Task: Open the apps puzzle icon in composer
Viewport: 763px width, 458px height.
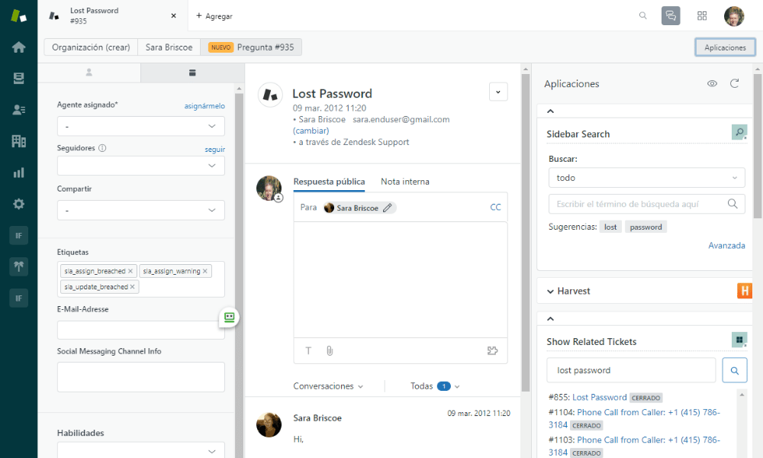Action: click(492, 350)
